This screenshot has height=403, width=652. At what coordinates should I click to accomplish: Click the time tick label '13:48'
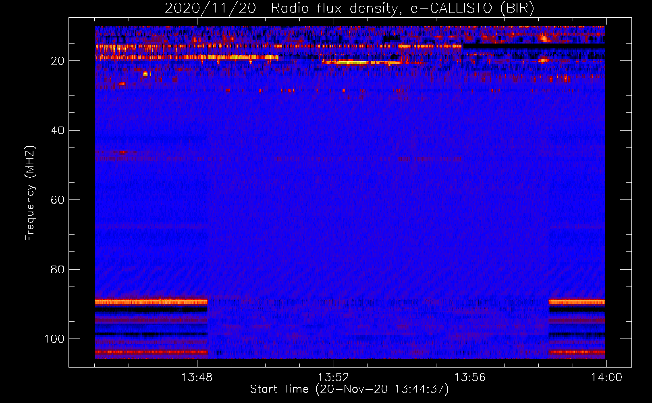click(197, 378)
